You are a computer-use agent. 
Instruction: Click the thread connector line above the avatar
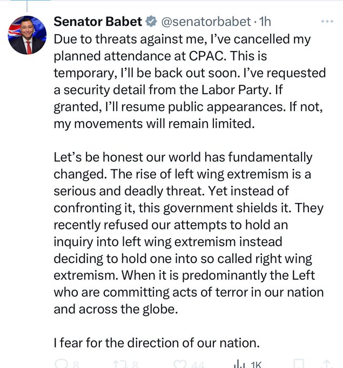27,7
